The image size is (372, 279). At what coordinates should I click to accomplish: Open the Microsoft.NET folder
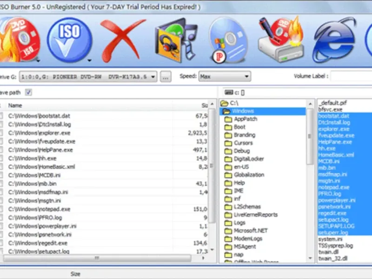click(246, 231)
